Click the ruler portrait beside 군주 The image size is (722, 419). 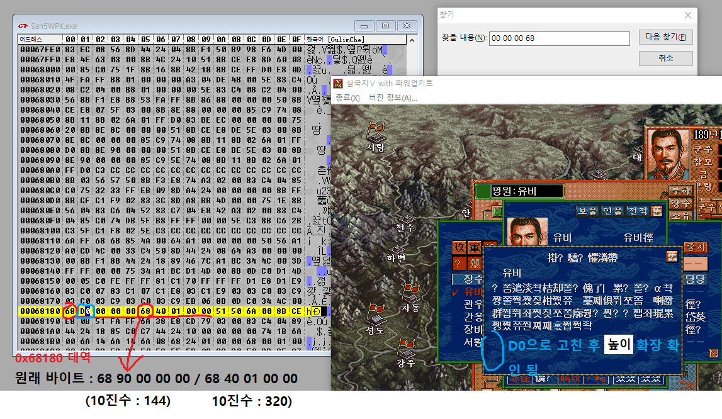click(668, 154)
